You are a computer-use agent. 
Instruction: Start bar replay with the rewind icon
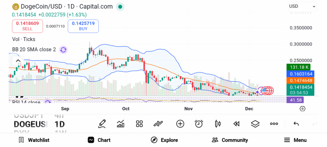pyautogui.click(x=236, y=124)
